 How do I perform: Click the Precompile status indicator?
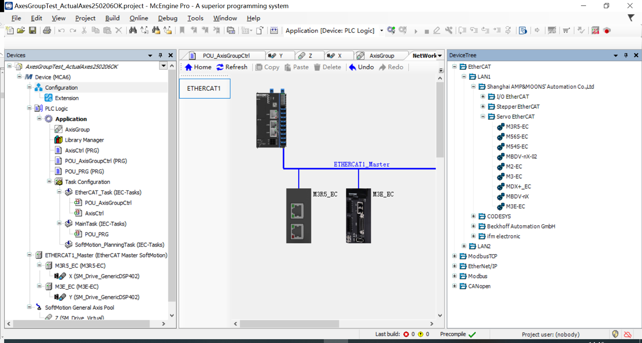(458, 334)
